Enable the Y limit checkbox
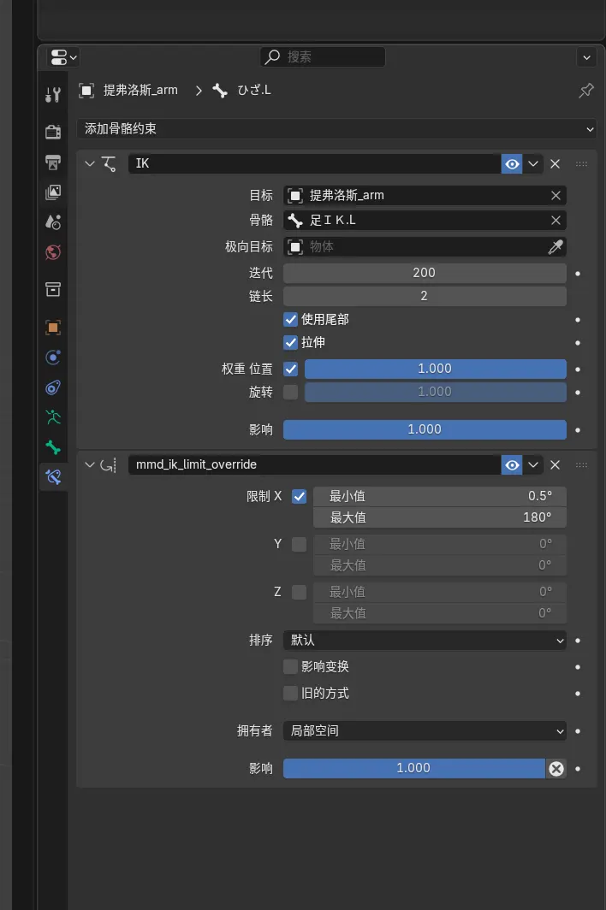Image resolution: width=606 pixels, height=910 pixels. (x=300, y=544)
